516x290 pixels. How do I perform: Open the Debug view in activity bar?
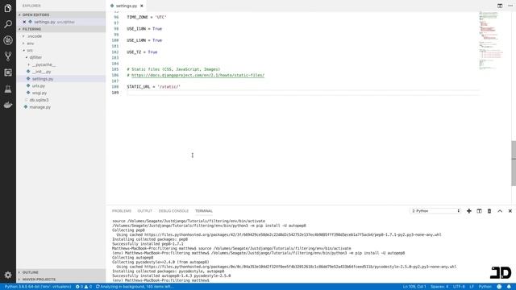8,40
